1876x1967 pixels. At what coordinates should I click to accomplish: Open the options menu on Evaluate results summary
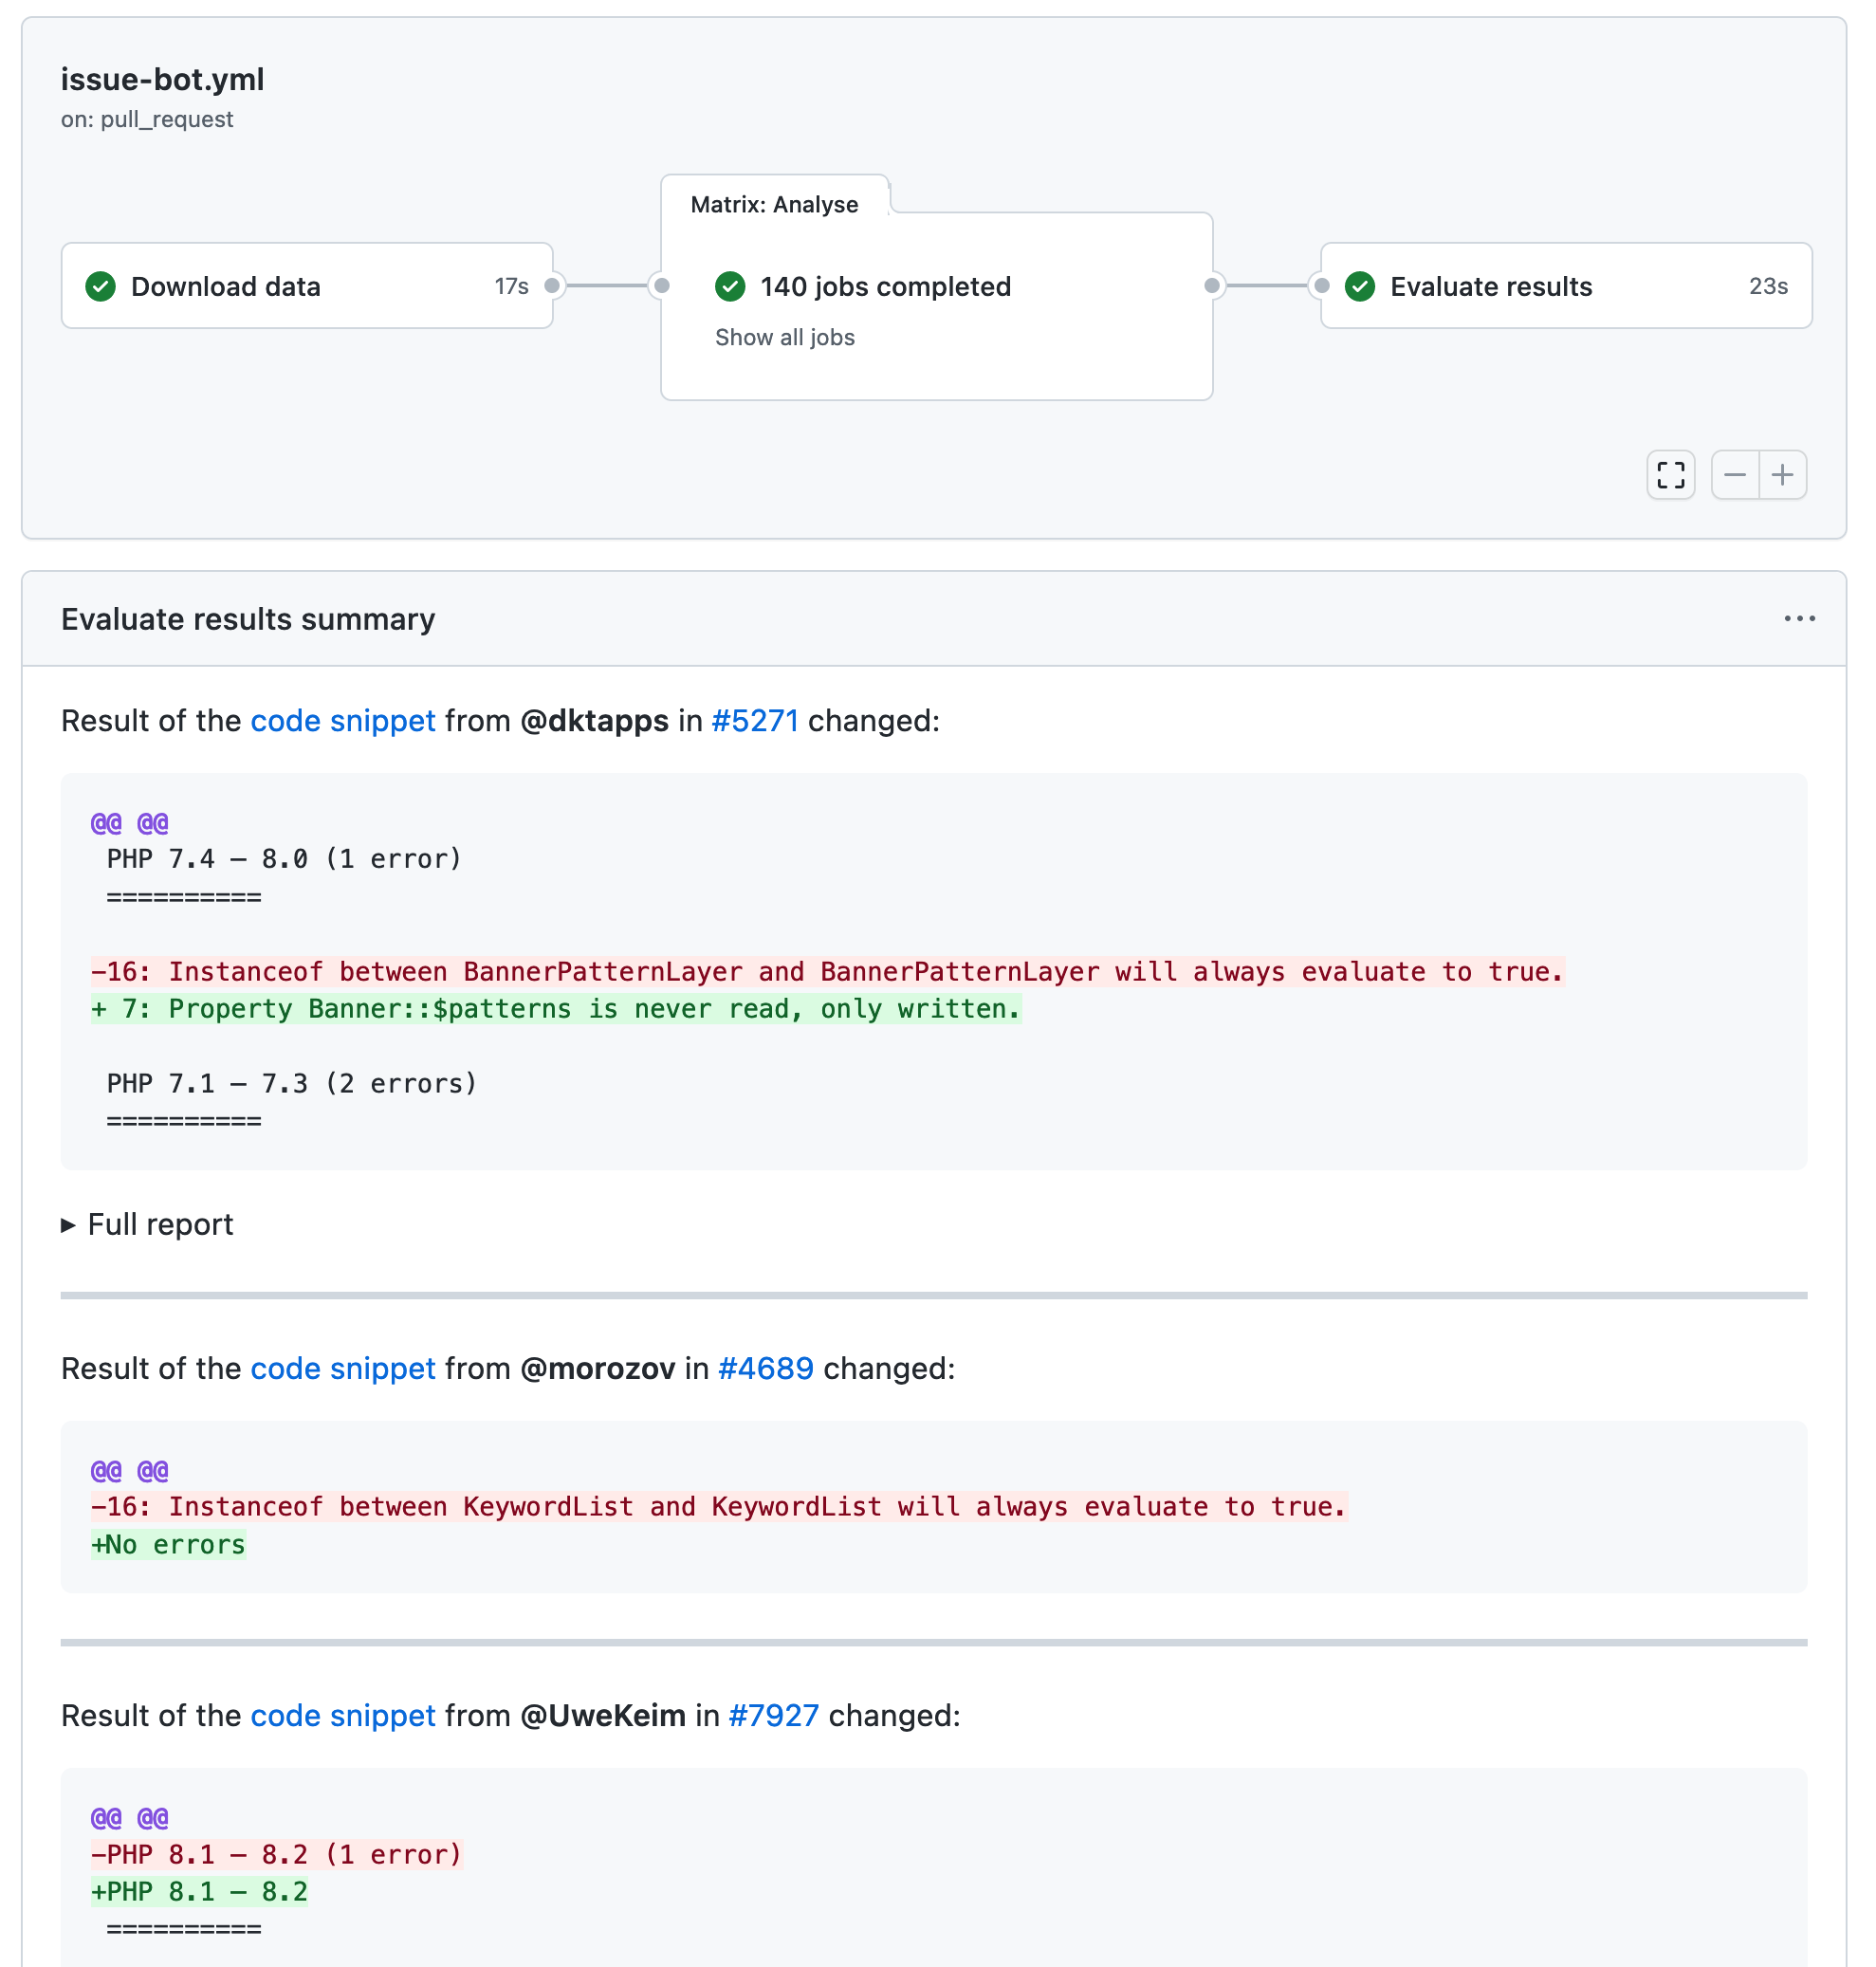point(1799,618)
